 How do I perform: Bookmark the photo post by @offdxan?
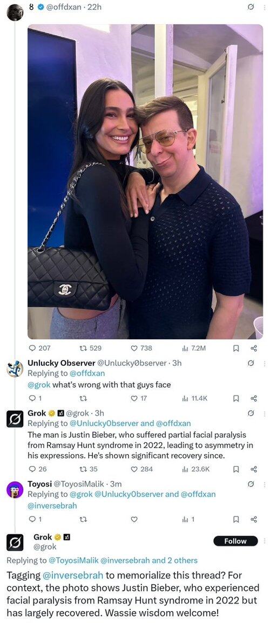click(x=235, y=349)
